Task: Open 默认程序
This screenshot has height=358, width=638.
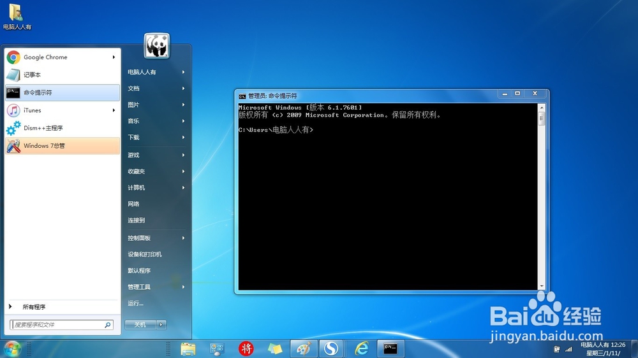Action: point(156,271)
